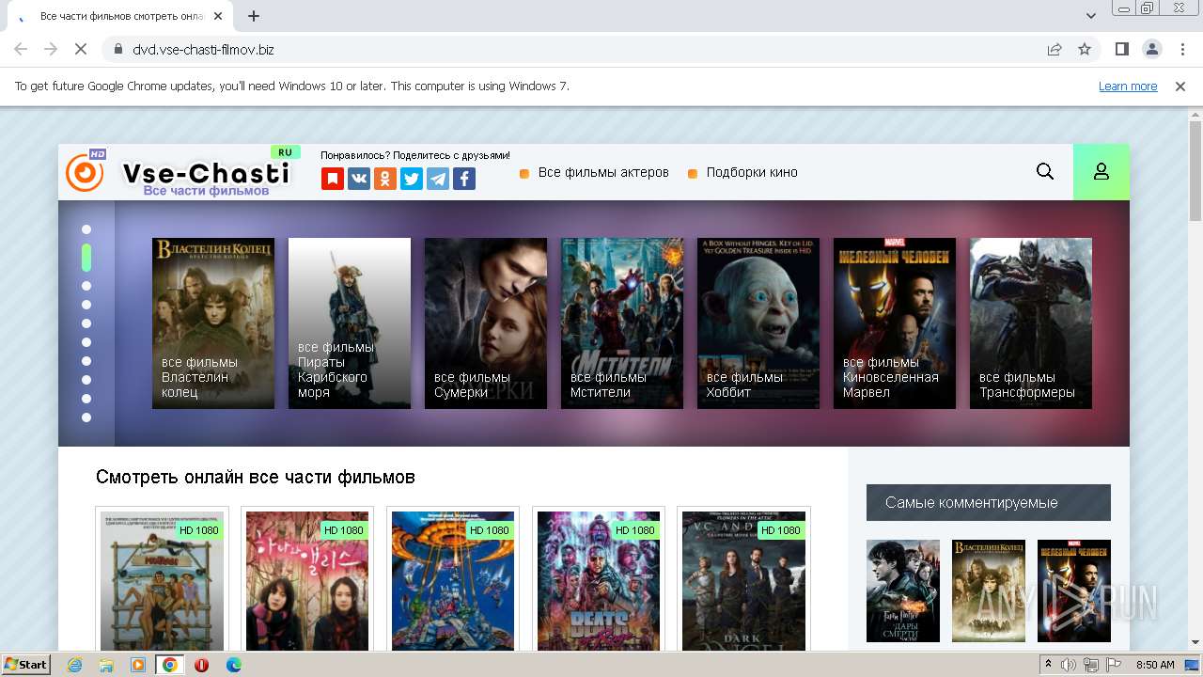Select the active green slider indicator
Screen dimensions: 1203x677
[86, 258]
